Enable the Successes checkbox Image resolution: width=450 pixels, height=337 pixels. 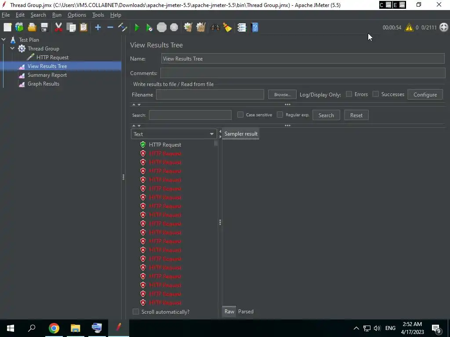tap(375, 94)
